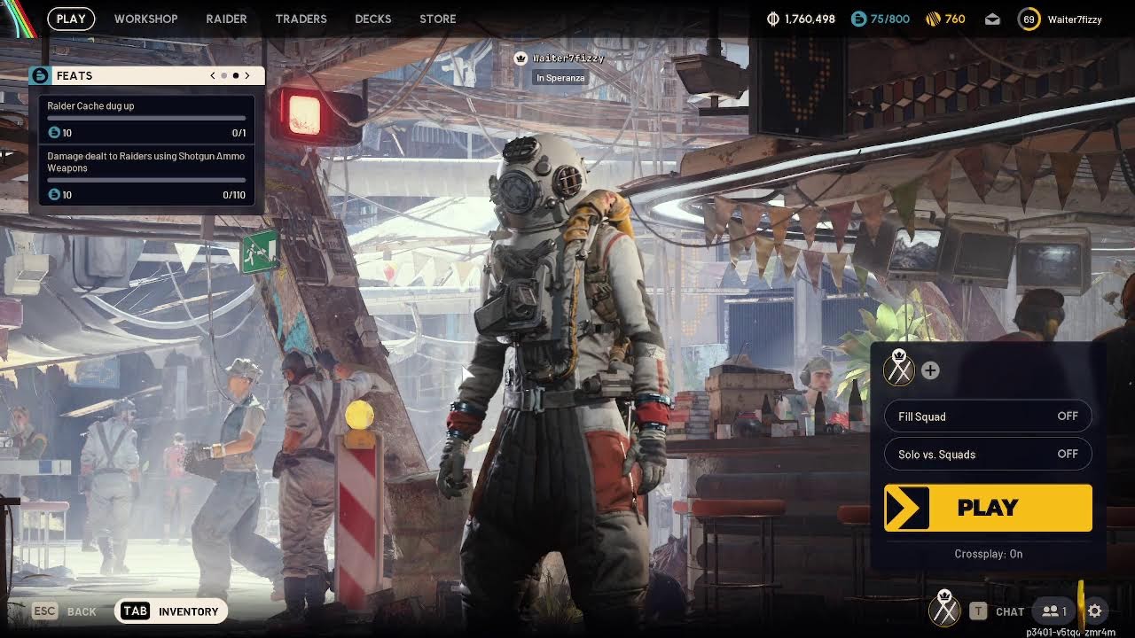This screenshot has height=638, width=1135.
Task: Open the Waiter7fizzy profile name in header
Action: coord(1075,19)
